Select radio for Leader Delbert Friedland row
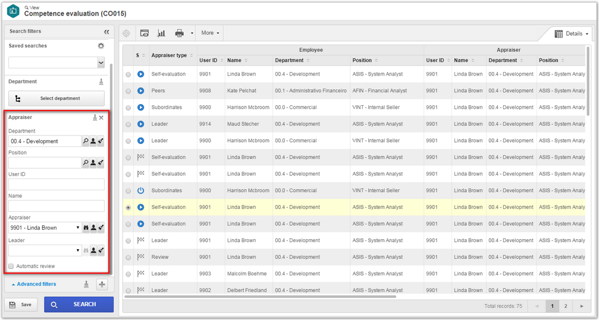This screenshot has width=599, height=320. pyautogui.click(x=128, y=291)
